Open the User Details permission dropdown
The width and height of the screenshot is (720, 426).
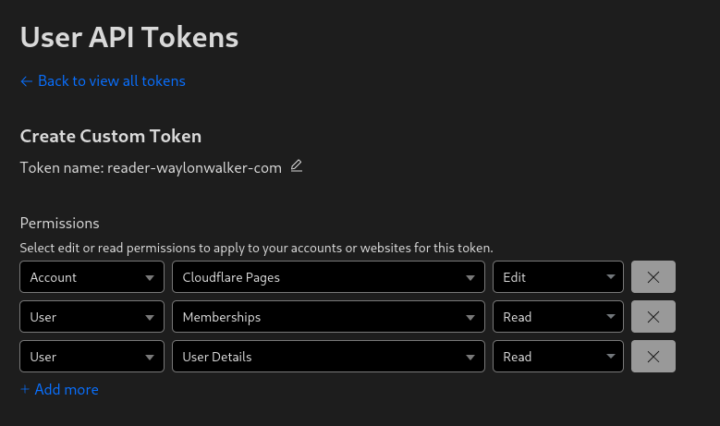coord(328,357)
